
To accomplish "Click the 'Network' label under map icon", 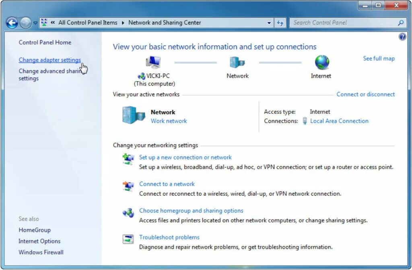I will (237, 76).
